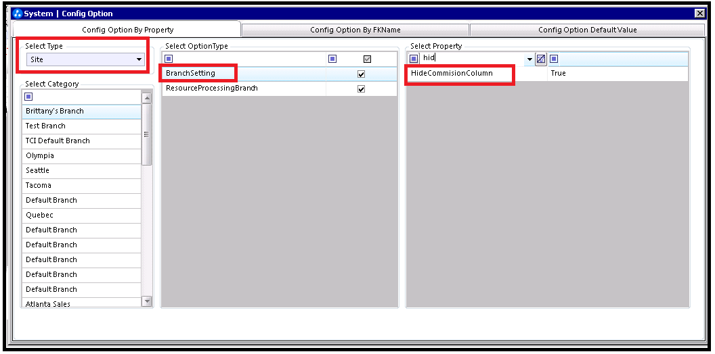Toggle the ResourceProcessingBranch checkbox
The width and height of the screenshot is (715, 354).
tap(361, 89)
